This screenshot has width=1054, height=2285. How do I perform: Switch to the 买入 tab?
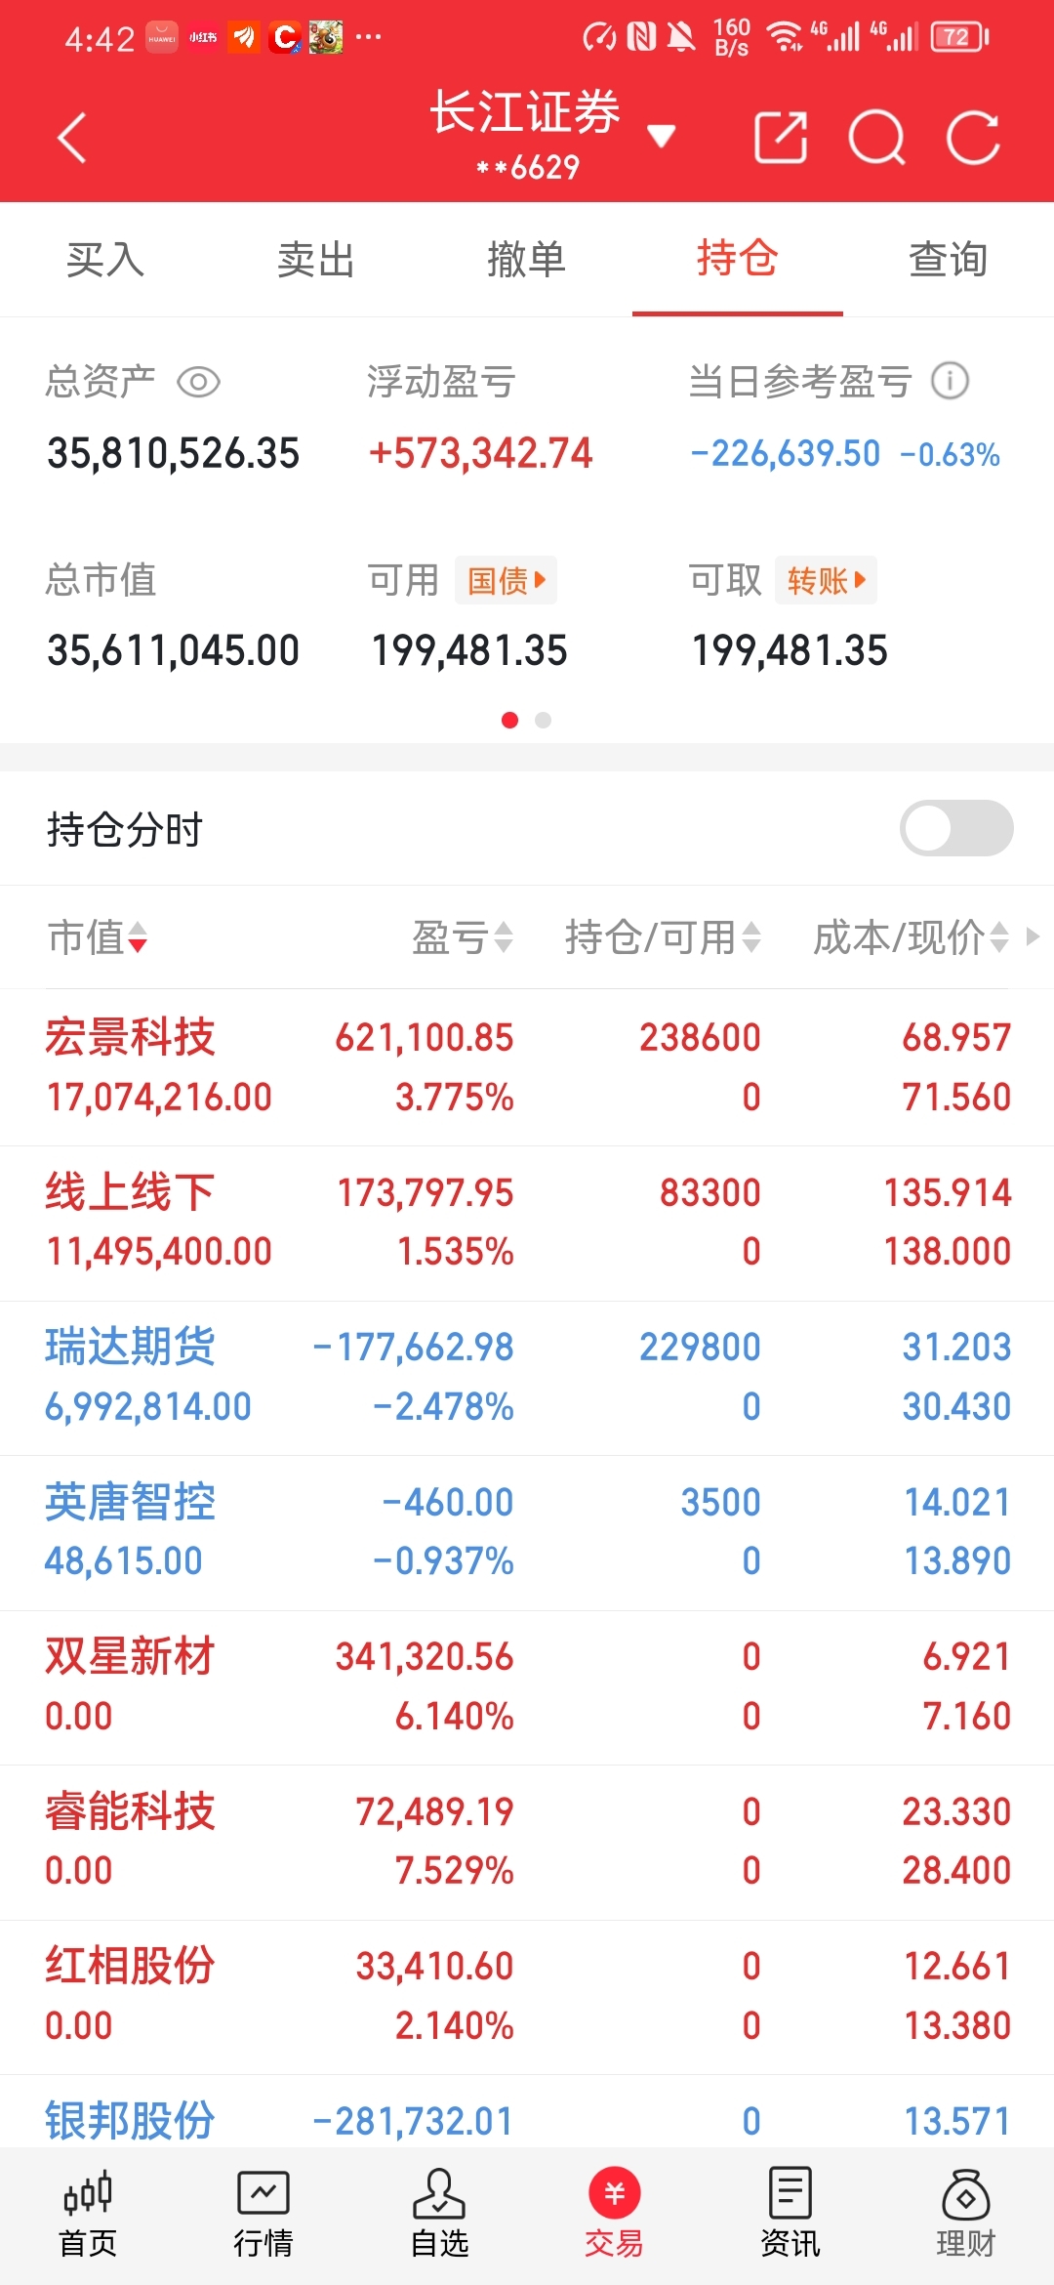[105, 260]
